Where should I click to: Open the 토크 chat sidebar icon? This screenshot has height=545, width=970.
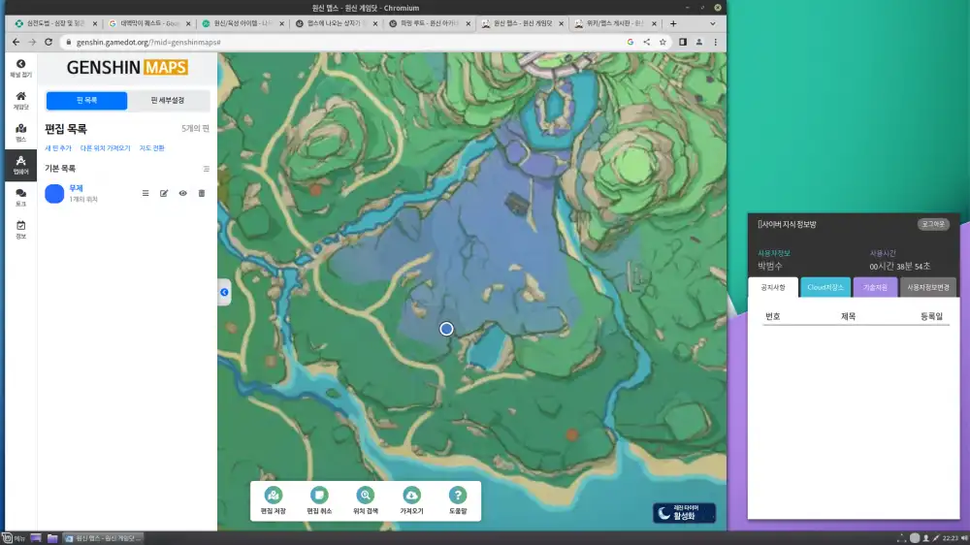pyautogui.click(x=20, y=197)
